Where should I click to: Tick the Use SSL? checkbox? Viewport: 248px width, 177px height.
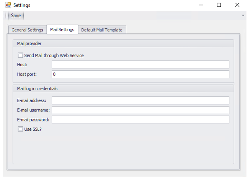(x=21, y=129)
